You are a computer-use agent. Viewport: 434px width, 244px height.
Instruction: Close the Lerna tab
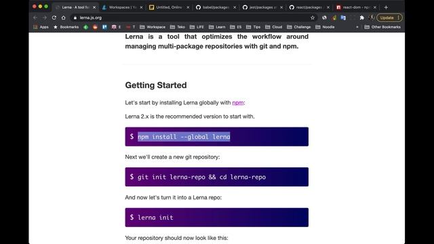(x=94, y=7)
